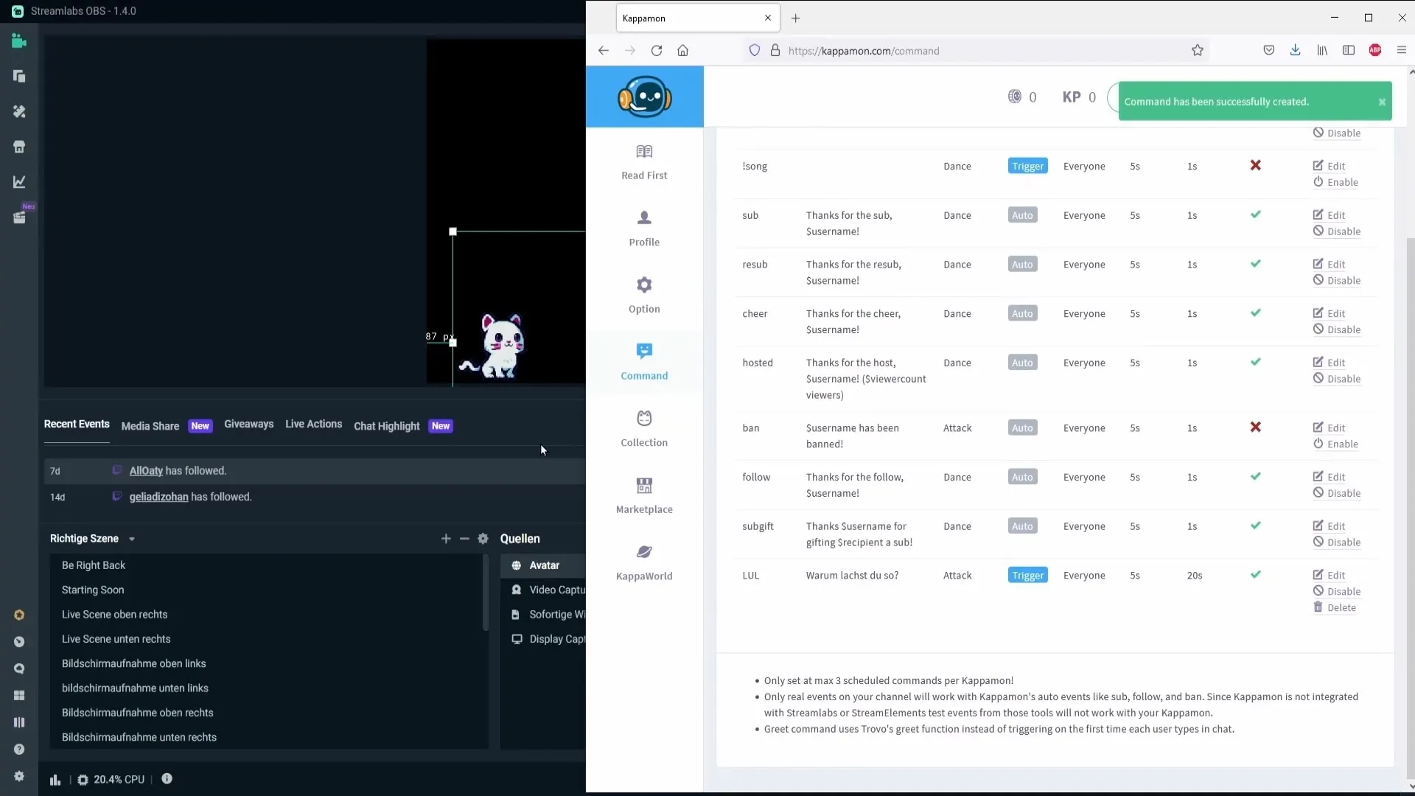Screen dimensions: 1415x796
Task: Disable the resub command
Action: [x=1337, y=281]
